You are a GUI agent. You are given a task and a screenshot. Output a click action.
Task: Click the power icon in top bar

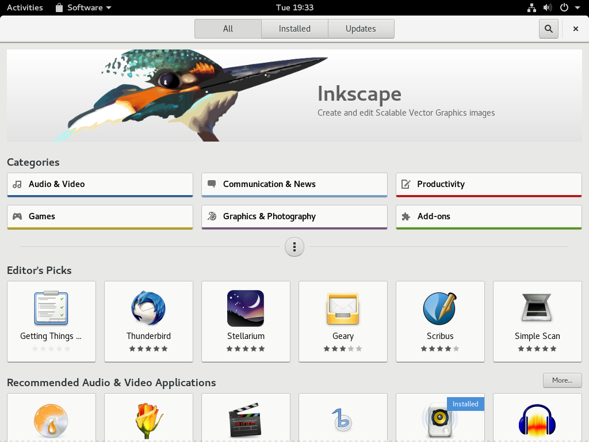coord(564,7)
